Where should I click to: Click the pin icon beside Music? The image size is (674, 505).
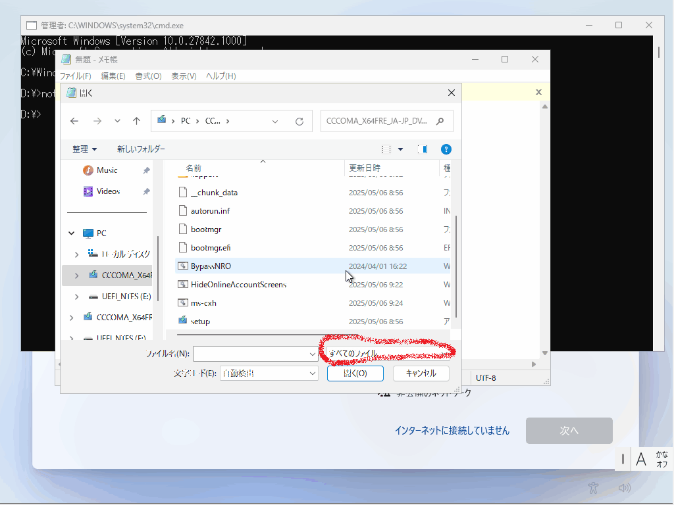(x=146, y=170)
